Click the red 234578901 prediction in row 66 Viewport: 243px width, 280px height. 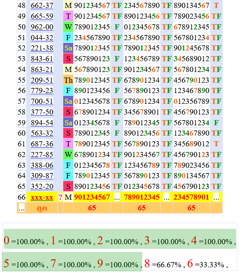click(x=191, y=197)
